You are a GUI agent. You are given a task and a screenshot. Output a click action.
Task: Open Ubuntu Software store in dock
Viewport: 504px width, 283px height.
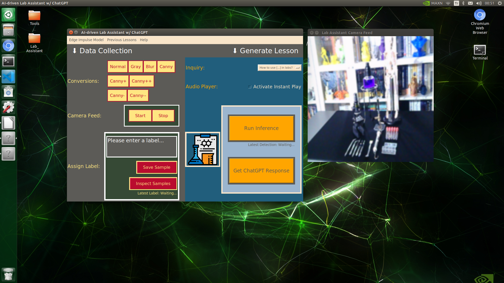tap(8, 92)
